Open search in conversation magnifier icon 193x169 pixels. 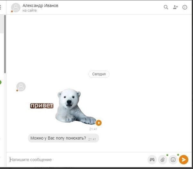(166, 7)
